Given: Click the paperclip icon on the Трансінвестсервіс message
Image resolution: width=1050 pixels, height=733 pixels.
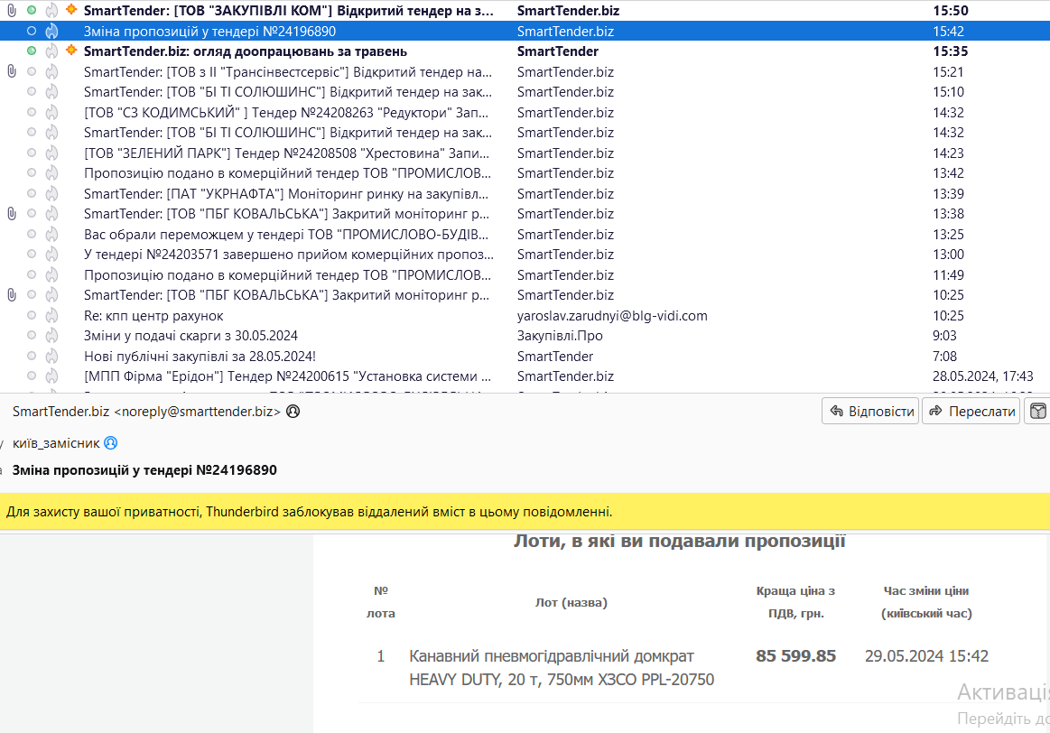Looking at the screenshot, I should [12, 71].
